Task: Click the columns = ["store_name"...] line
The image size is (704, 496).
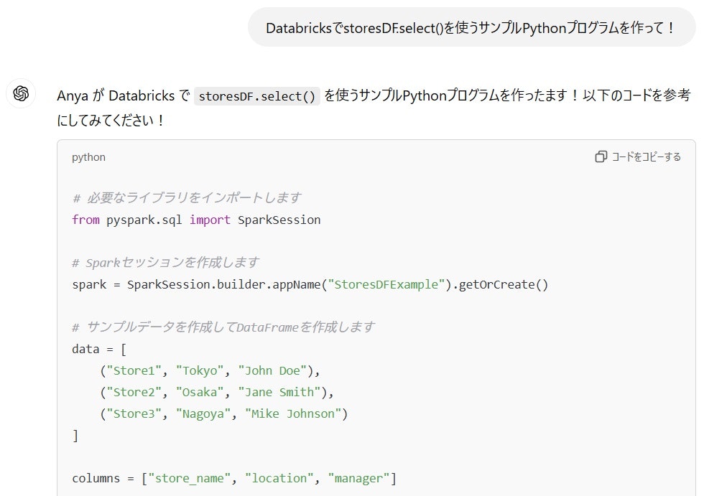Action: pyautogui.click(x=234, y=478)
